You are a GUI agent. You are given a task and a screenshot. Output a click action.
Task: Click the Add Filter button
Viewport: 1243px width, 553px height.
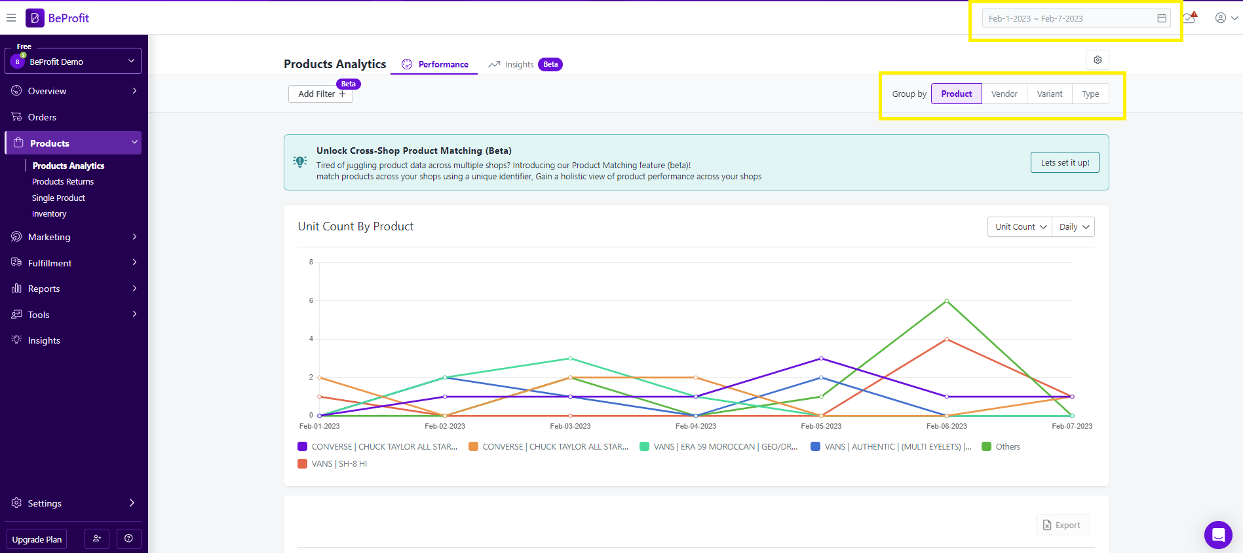pos(320,94)
